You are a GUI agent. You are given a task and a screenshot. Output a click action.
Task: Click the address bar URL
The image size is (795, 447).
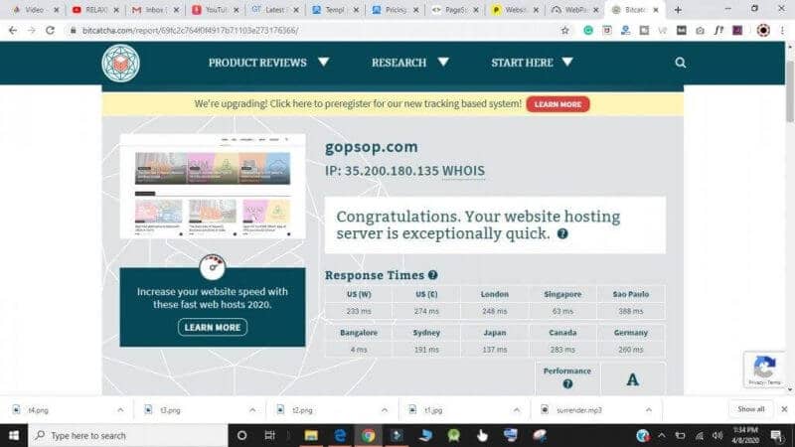(x=190, y=31)
